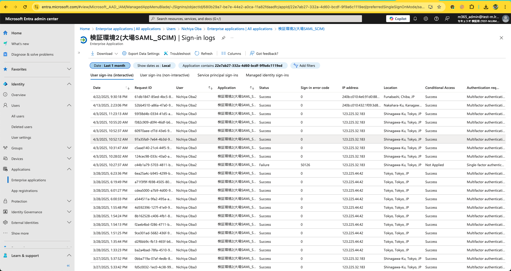
Task: Edit the Application contains filter
Action: click(x=233, y=65)
